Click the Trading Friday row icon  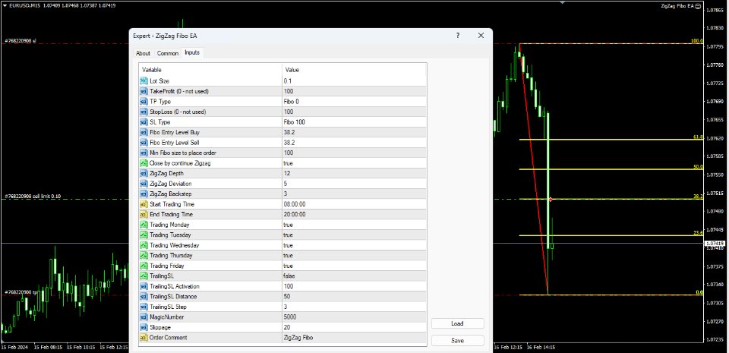(x=144, y=266)
